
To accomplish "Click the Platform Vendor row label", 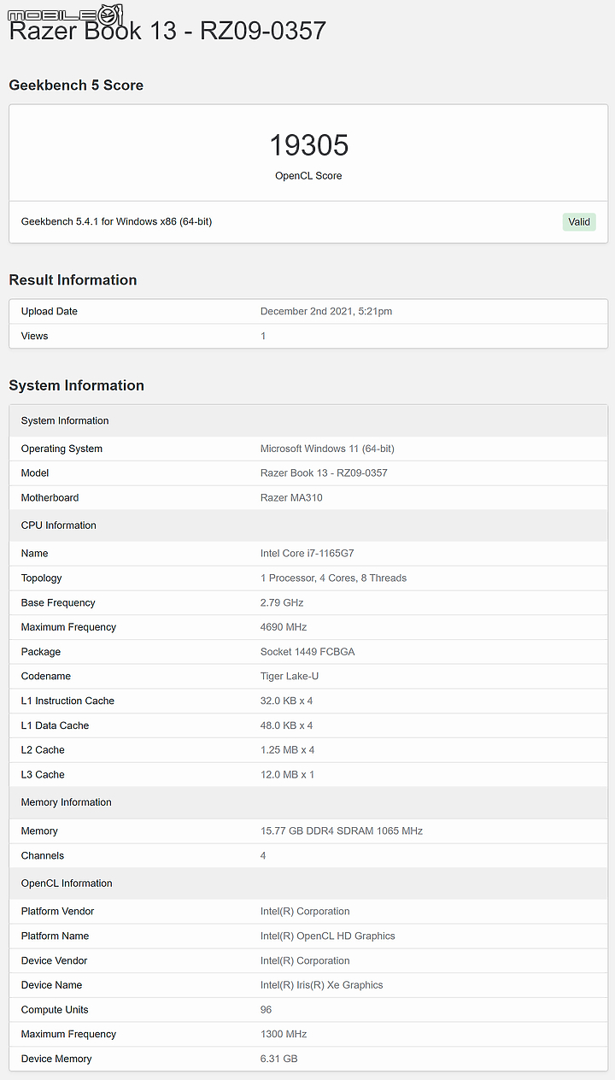I will tap(58, 912).
